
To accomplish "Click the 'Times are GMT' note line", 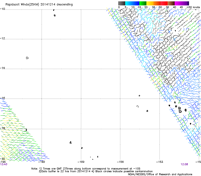I will [x=86, y=169].
